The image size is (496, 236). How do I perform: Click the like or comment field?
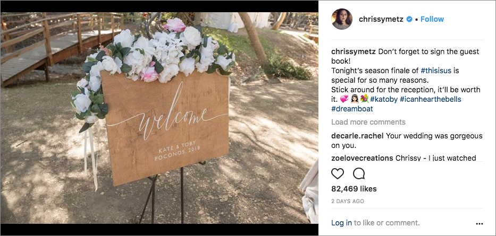point(375,223)
